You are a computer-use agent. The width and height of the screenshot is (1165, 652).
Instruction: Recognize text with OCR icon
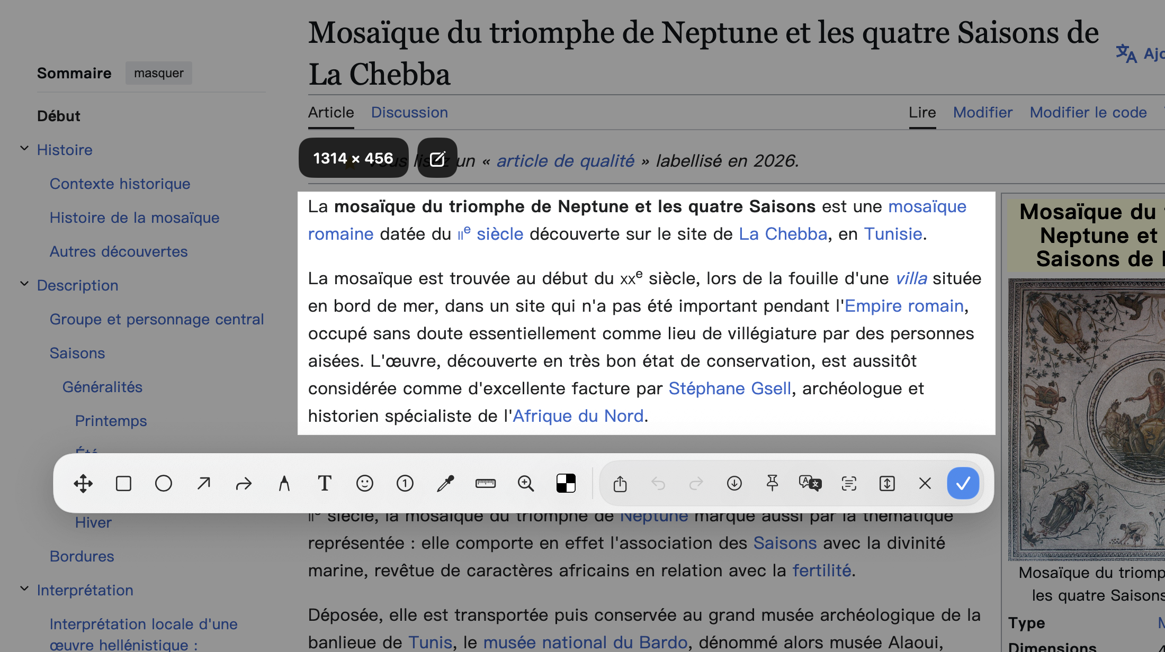point(849,483)
